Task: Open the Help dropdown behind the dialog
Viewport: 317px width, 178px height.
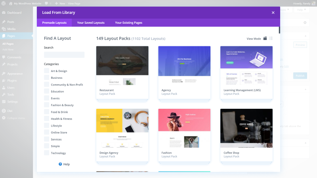Action: click(x=301, y=9)
